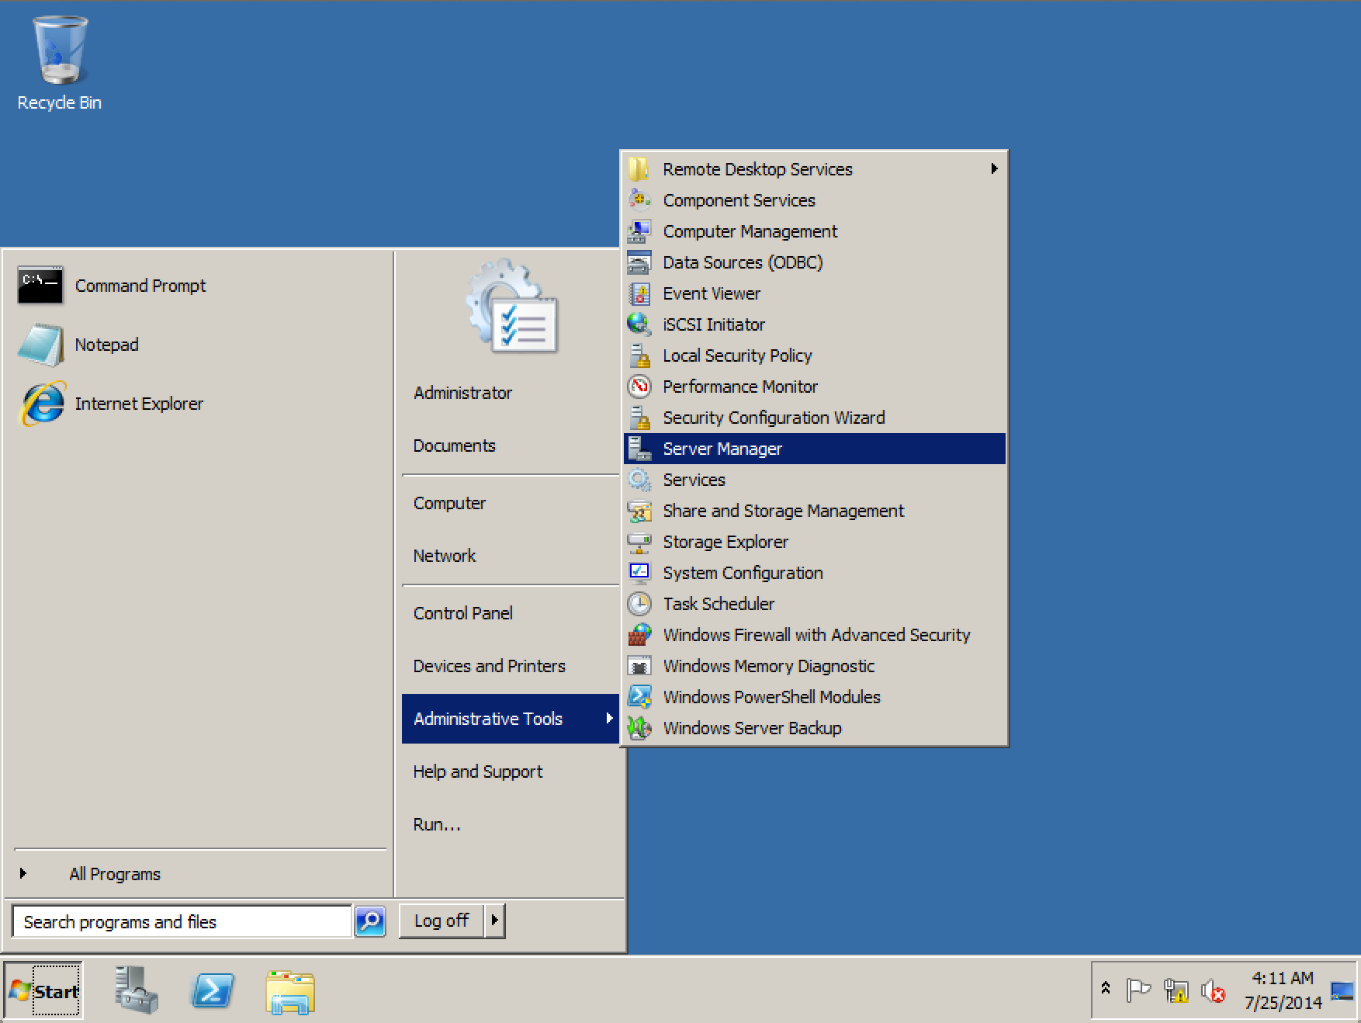Click the Storage Explorer icon
1361x1023 pixels.
click(x=639, y=542)
